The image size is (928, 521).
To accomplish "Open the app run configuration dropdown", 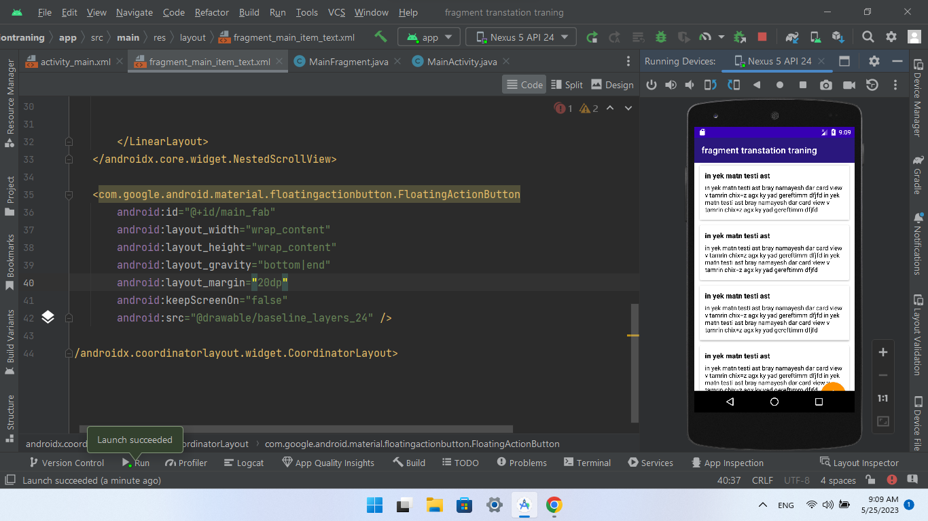I will tap(429, 37).
